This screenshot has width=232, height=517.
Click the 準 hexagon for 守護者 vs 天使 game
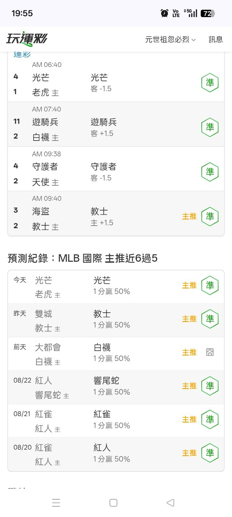[210, 172]
